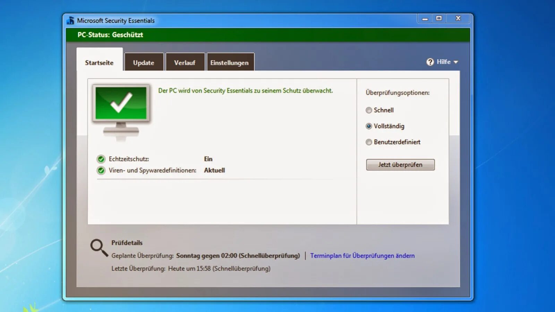Click the Prüfdetails heading

pos(127,243)
